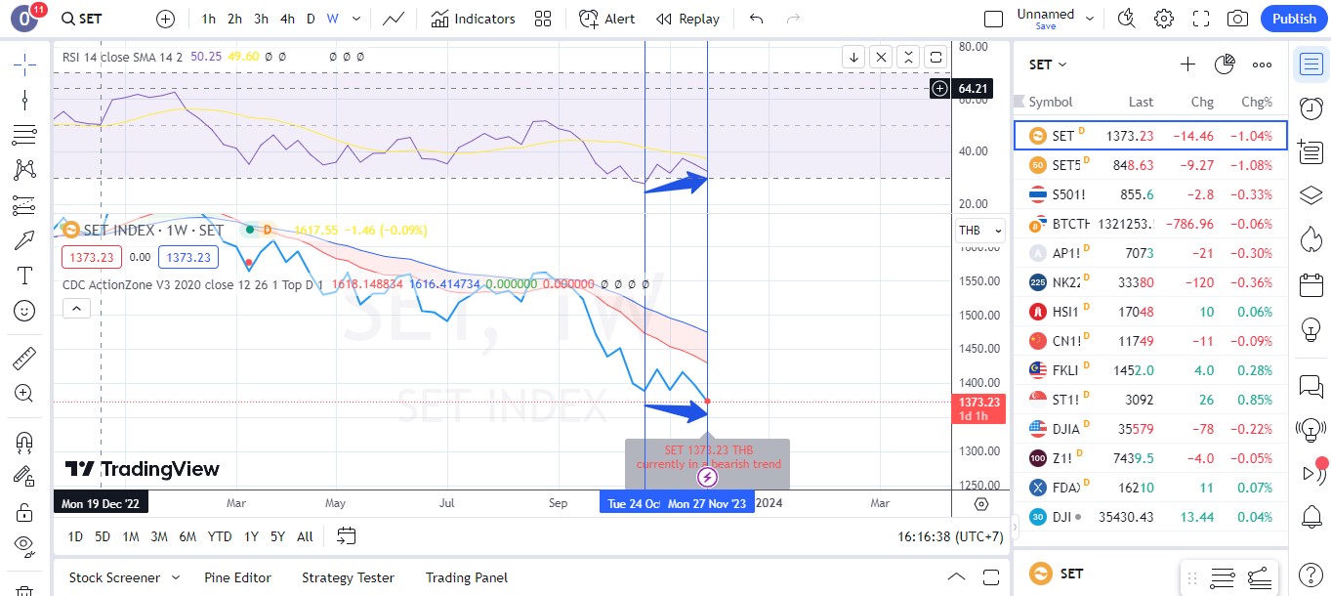Image resolution: width=1331 pixels, height=596 pixels.
Task: Start bar Replay mode
Action: pos(688,19)
